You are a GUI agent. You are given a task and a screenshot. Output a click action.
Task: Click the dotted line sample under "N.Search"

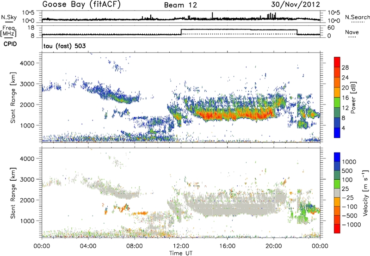(358, 22)
